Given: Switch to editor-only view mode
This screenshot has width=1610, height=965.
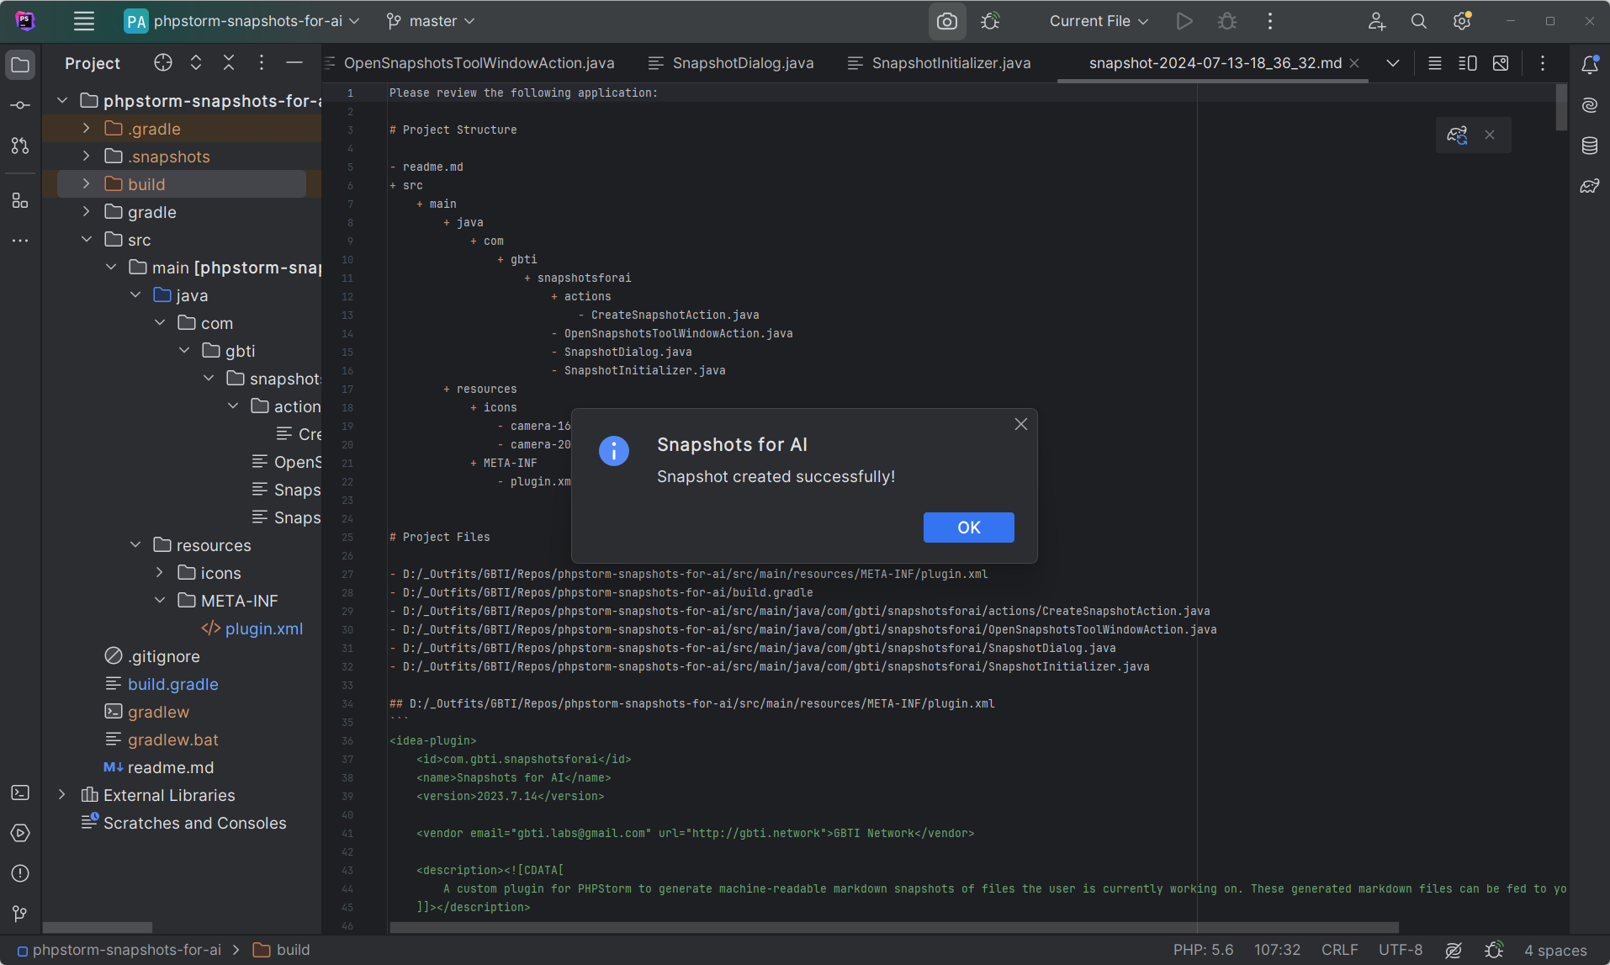Looking at the screenshot, I should [1435, 63].
